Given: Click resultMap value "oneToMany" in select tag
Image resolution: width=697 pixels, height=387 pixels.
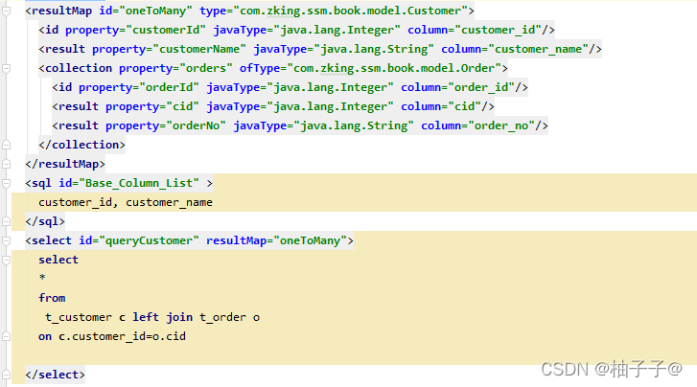Looking at the screenshot, I should (x=311, y=240).
